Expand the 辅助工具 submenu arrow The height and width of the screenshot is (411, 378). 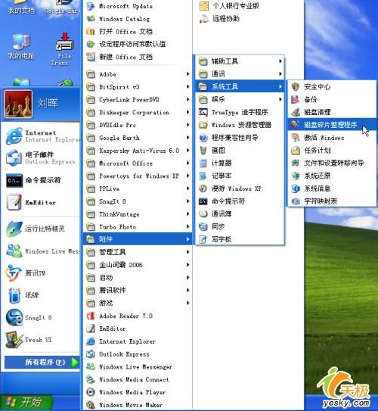pyautogui.click(x=280, y=61)
